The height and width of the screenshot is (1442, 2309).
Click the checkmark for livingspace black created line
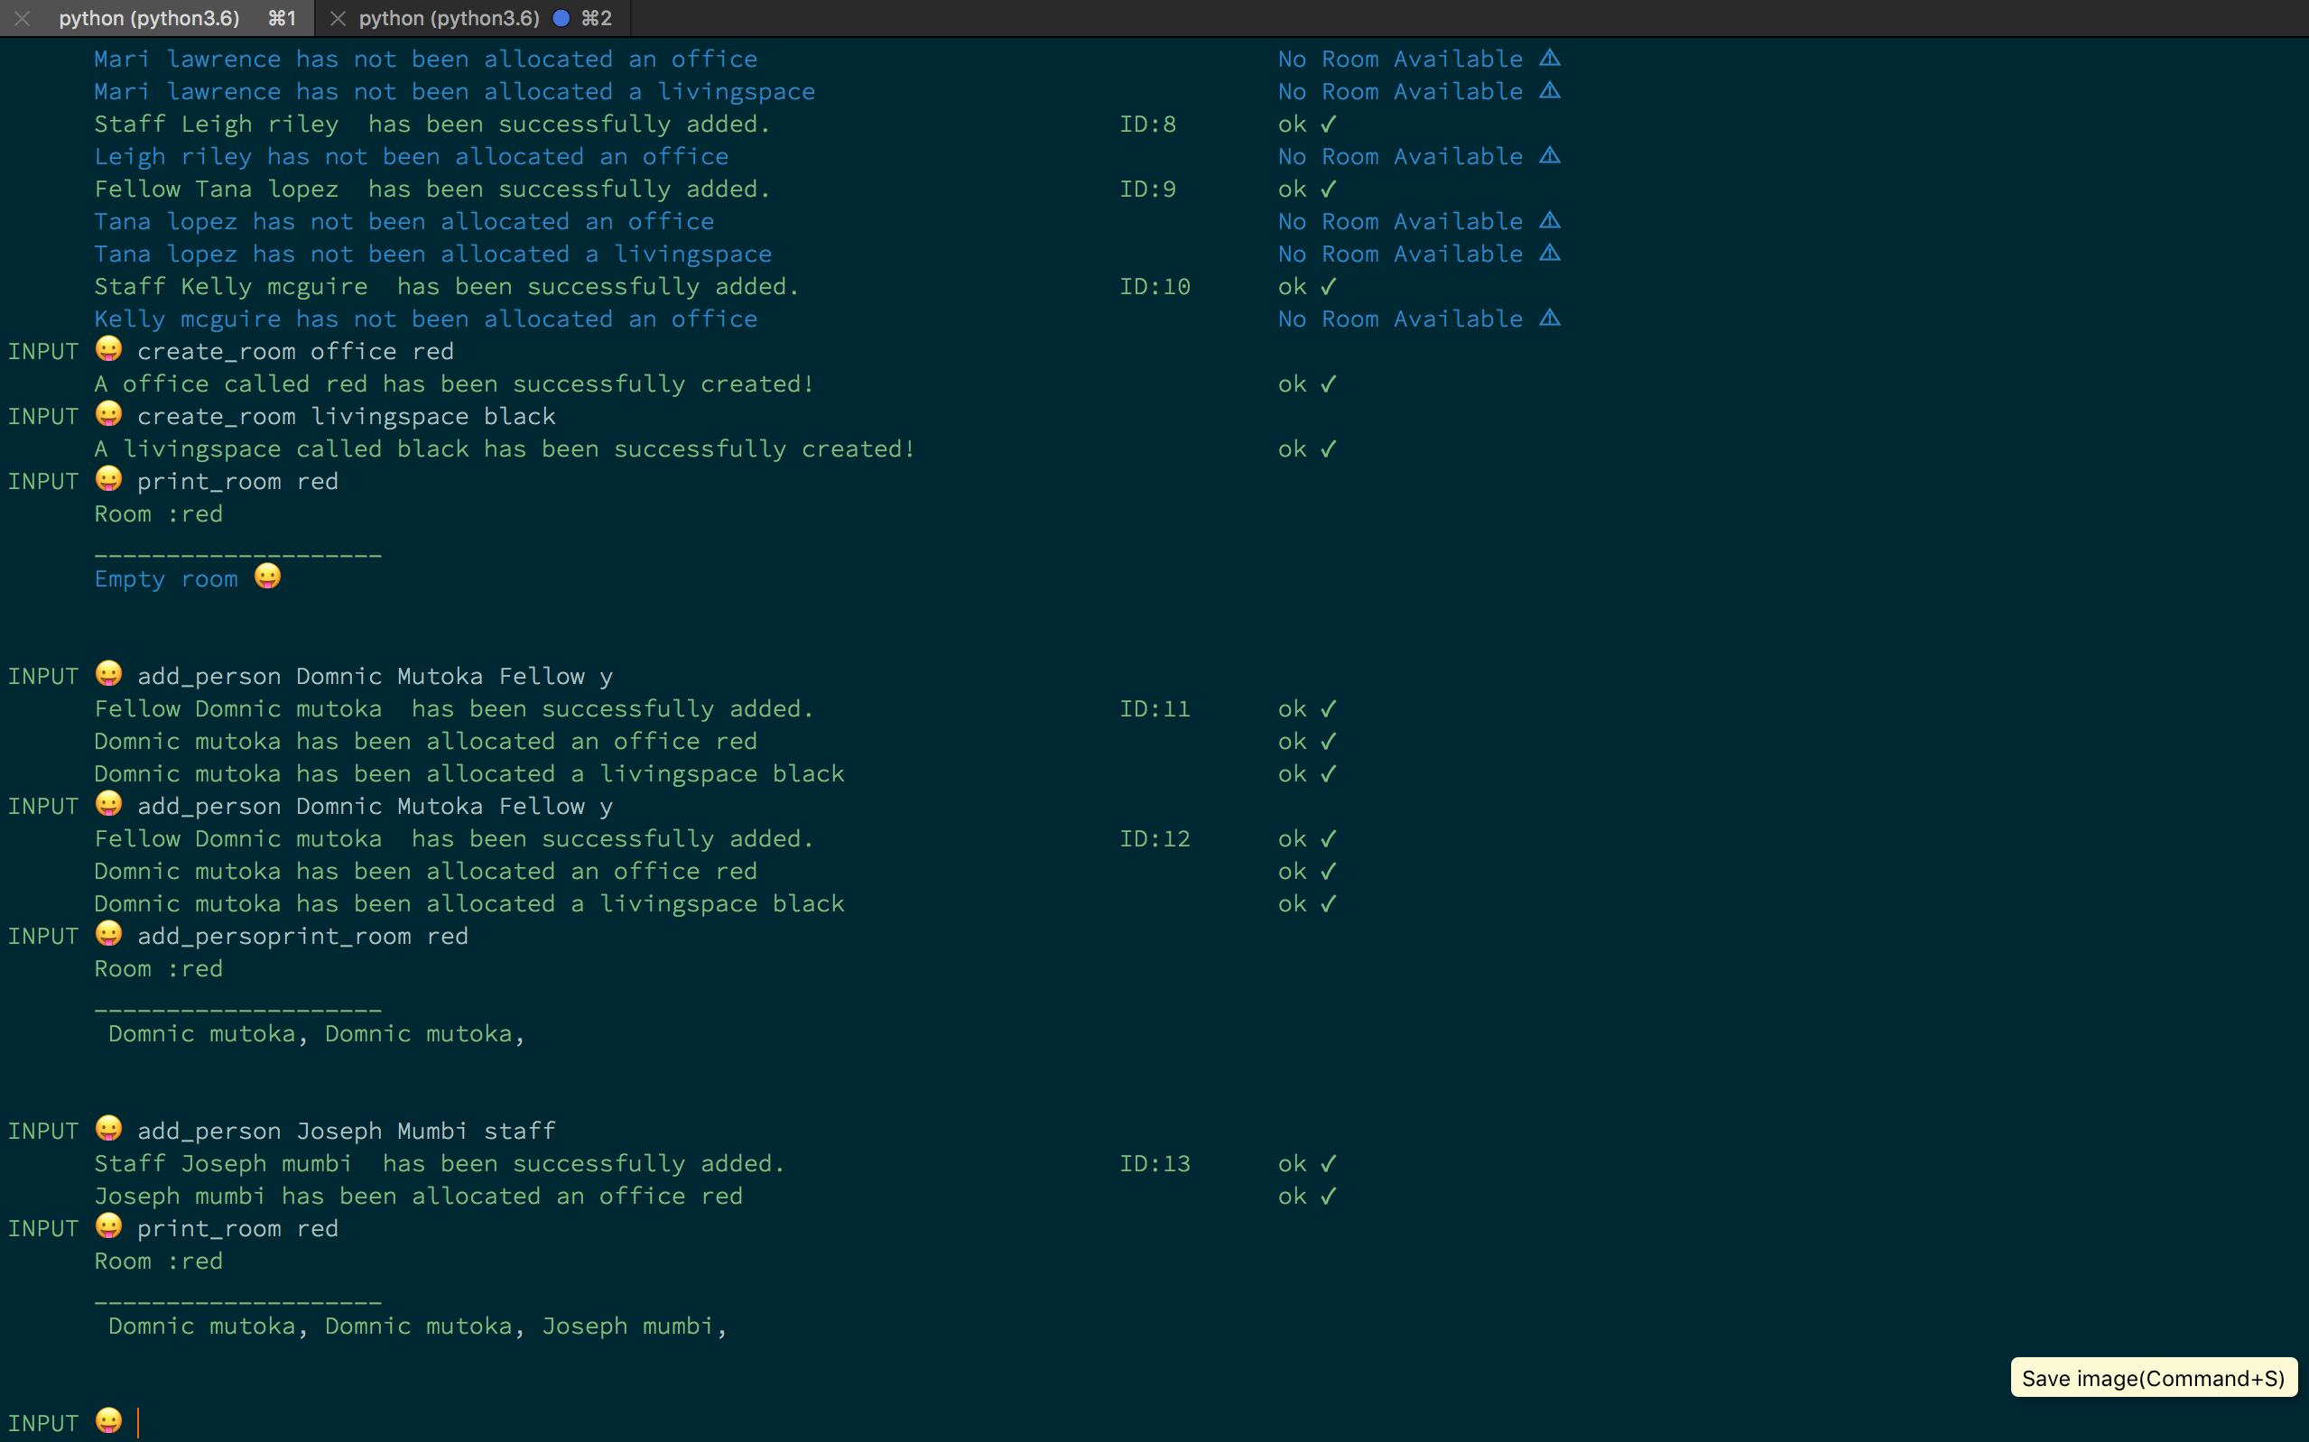pos(1329,448)
